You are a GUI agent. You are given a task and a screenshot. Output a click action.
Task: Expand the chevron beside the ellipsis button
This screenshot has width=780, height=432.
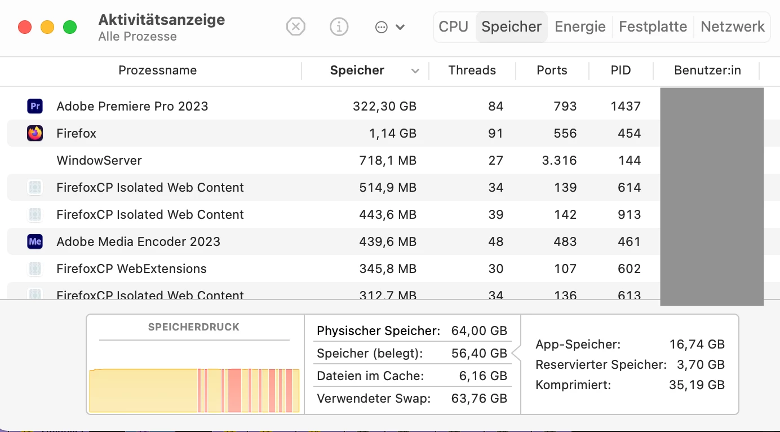click(400, 27)
